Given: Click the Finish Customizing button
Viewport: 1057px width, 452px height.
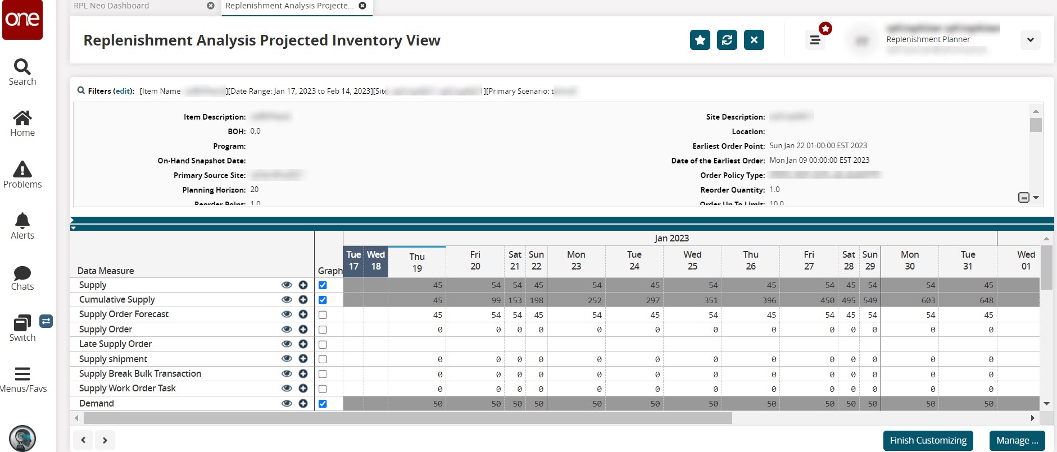Looking at the screenshot, I should (x=928, y=440).
